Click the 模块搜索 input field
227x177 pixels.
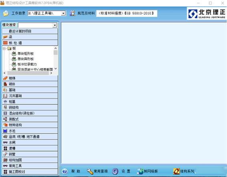[x=35, y=25]
